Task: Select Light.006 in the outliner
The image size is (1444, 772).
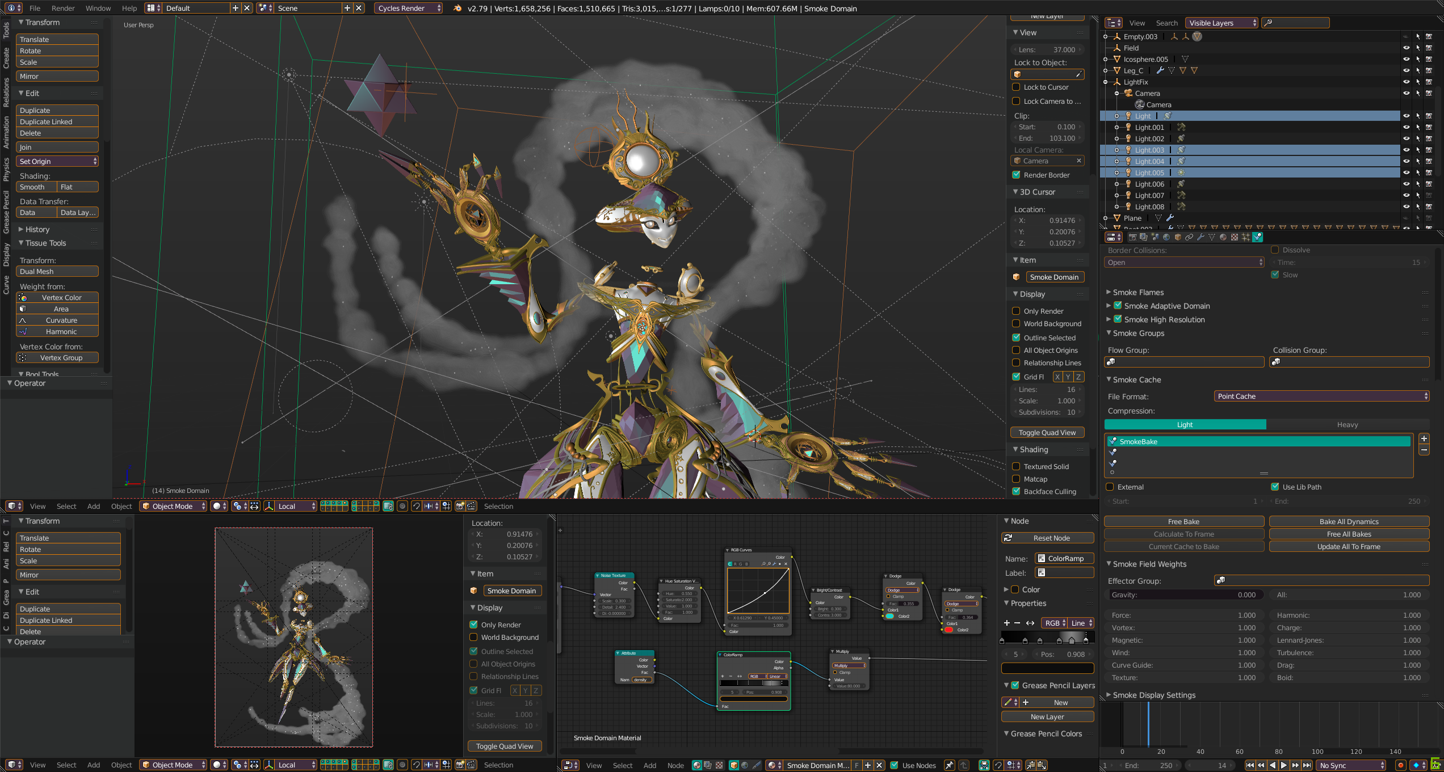Action: pyautogui.click(x=1149, y=184)
